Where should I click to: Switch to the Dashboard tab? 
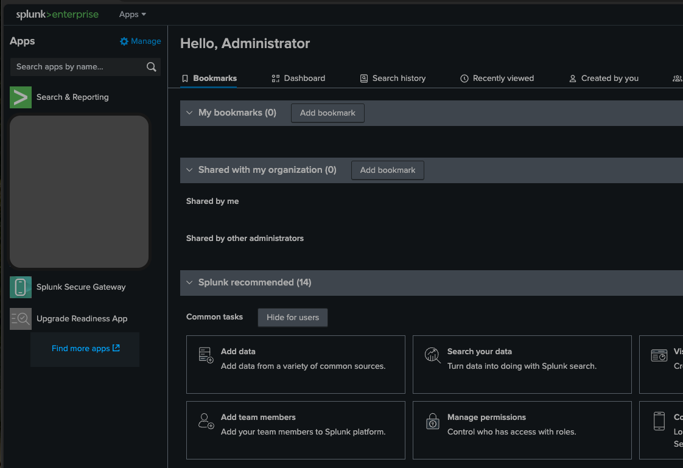298,79
